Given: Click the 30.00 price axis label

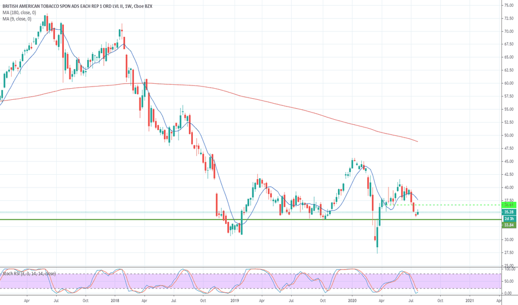Looking at the screenshot, I should pos(509,240).
